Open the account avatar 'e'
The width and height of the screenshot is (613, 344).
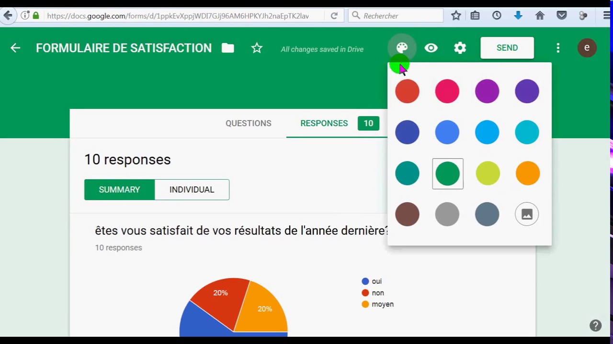click(x=587, y=48)
